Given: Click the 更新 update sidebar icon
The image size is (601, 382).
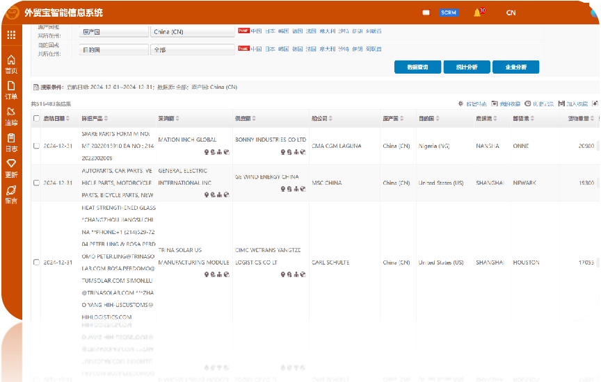Looking at the screenshot, I should tap(11, 168).
